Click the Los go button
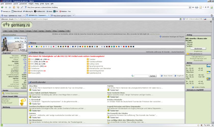This screenshot has width=214, height=127. (x=193, y=7)
